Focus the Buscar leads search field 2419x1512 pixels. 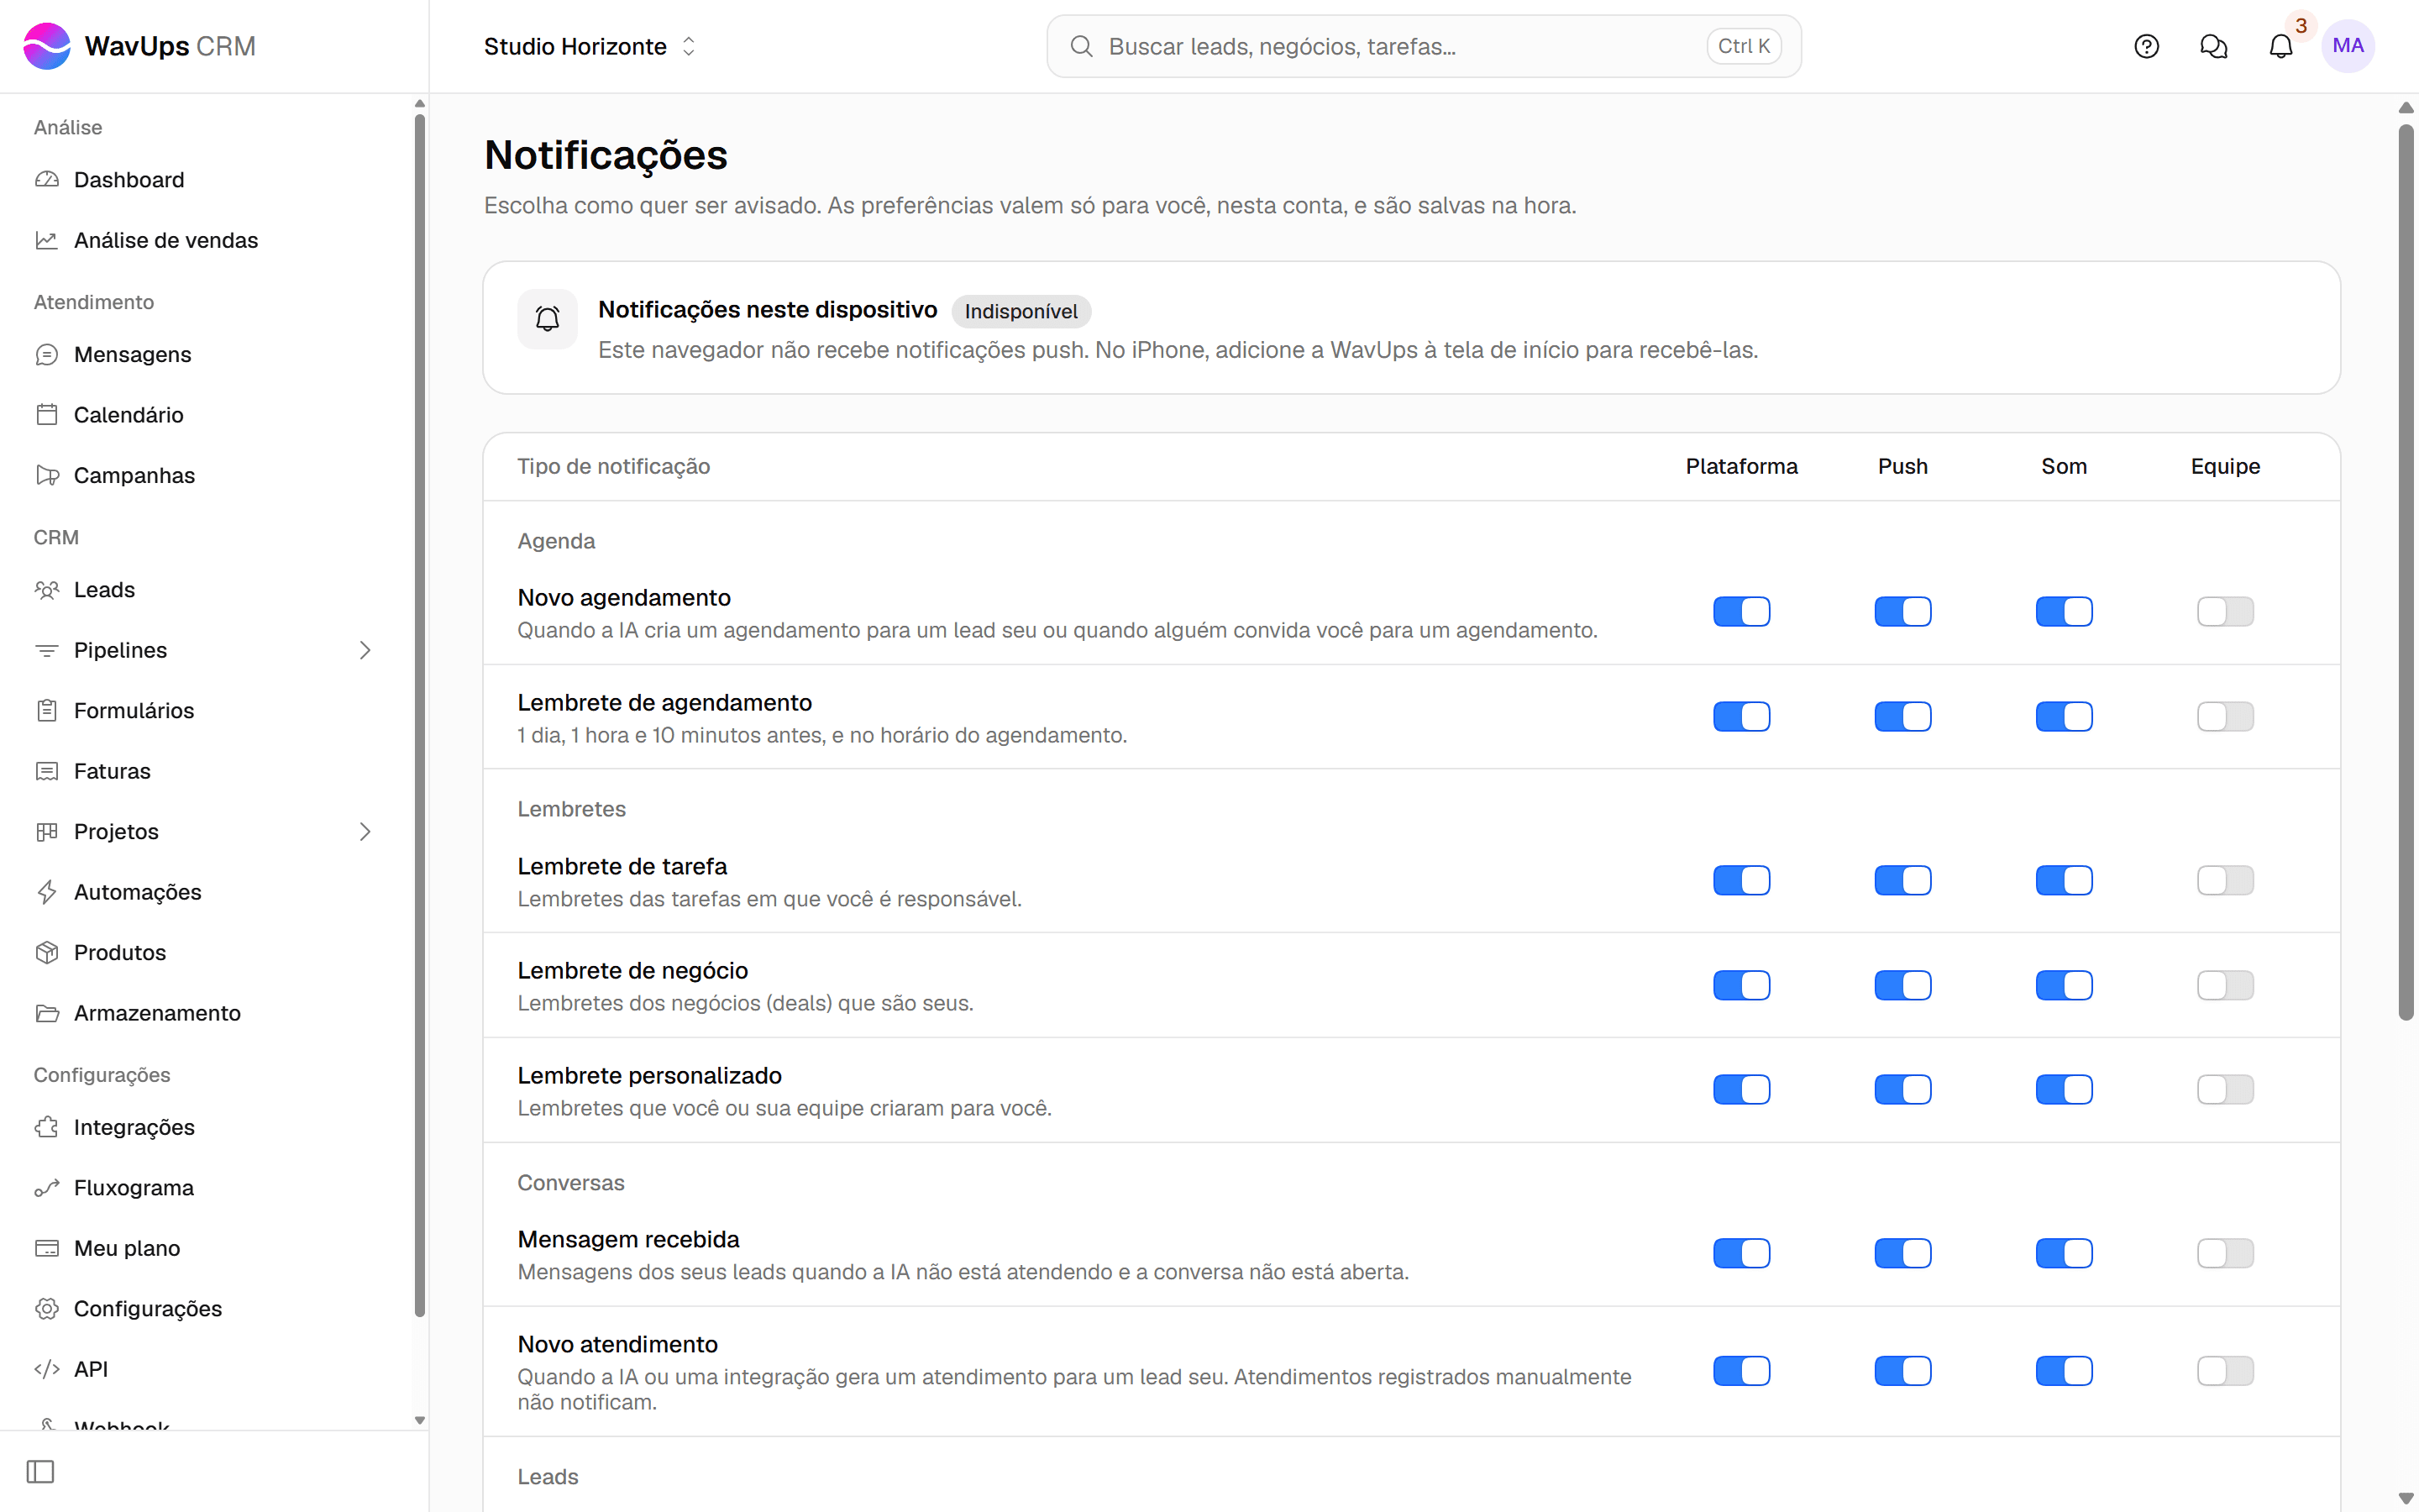click(x=1424, y=46)
